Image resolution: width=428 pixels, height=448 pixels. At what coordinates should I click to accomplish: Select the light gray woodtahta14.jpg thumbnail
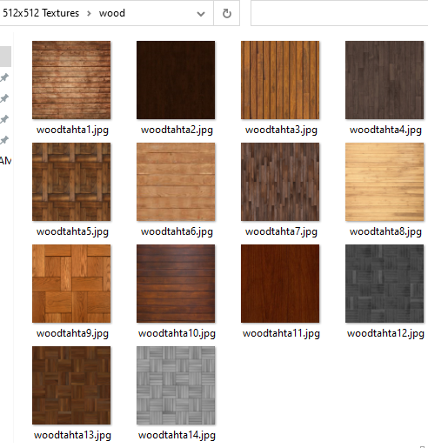176,385
